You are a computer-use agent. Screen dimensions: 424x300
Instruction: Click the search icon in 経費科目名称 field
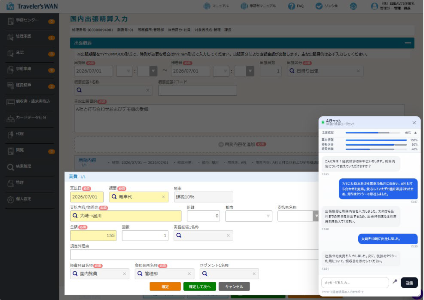pyautogui.click(x=75, y=273)
